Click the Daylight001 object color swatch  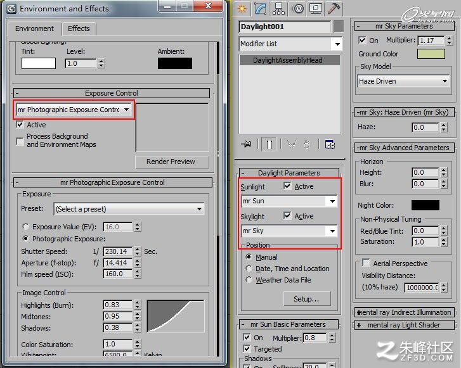(x=339, y=27)
